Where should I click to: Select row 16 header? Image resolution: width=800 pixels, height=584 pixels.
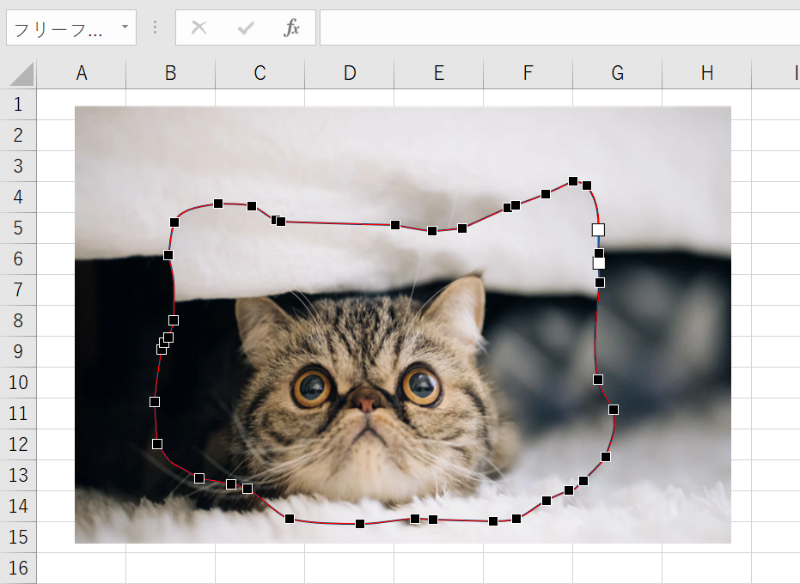click(18, 569)
